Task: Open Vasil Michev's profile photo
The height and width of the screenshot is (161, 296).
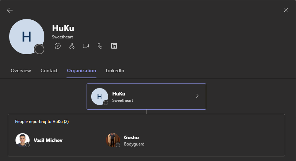Action: (22, 140)
